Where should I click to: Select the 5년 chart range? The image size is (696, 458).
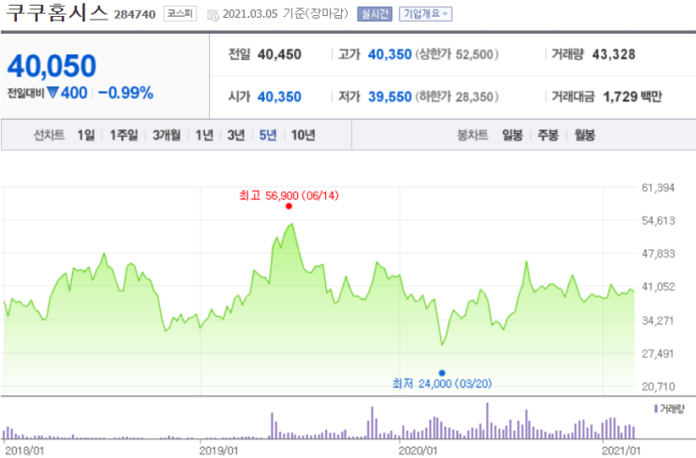click(268, 135)
